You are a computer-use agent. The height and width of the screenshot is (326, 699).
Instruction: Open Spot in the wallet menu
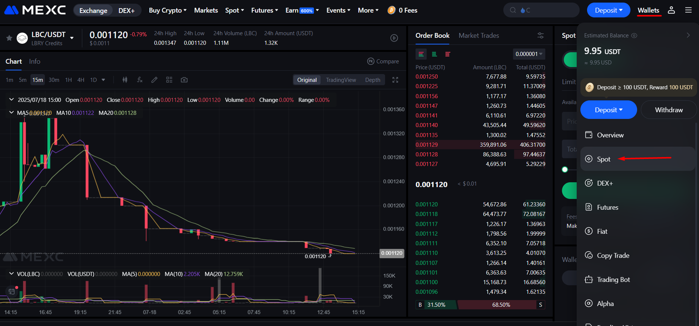[x=637, y=159]
